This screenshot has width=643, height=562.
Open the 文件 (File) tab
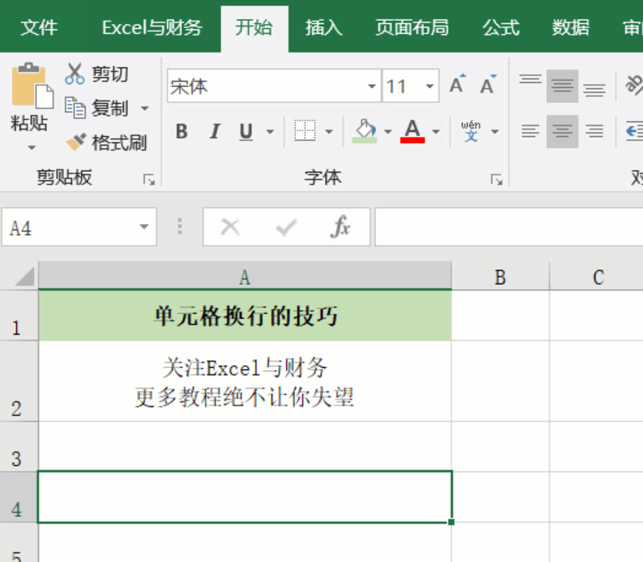coord(39,28)
